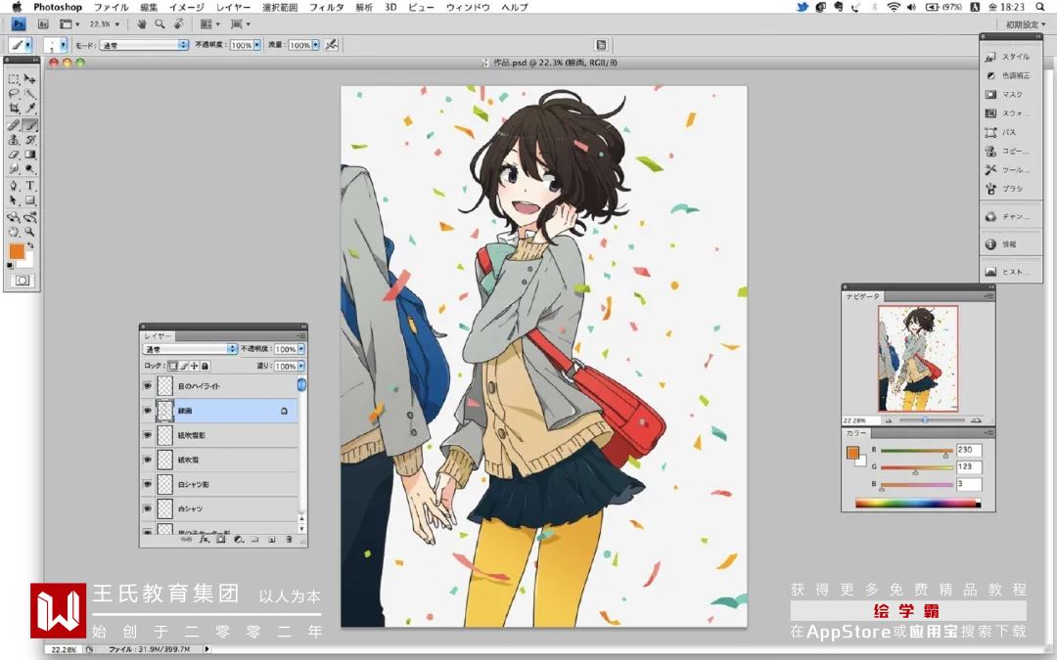The image size is (1057, 660).
Task: Open layer opacity dropdown arrow
Action: 301,349
